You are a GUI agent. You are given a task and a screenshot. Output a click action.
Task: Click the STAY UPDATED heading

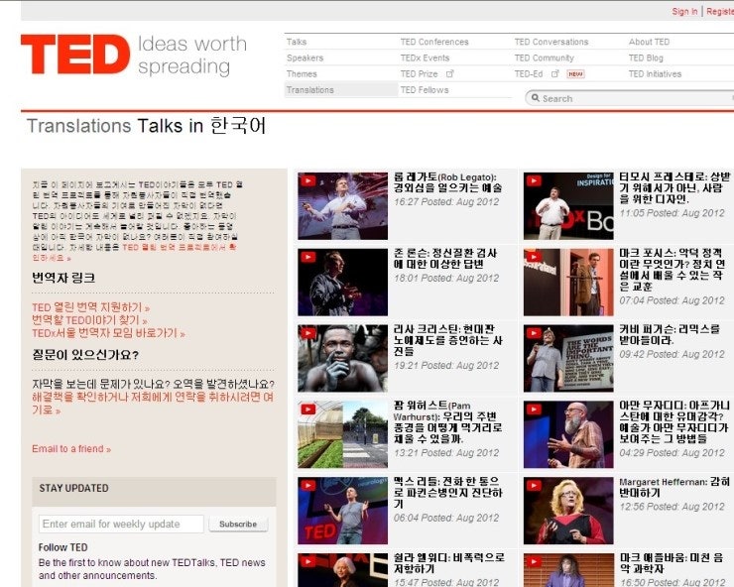[73, 488]
